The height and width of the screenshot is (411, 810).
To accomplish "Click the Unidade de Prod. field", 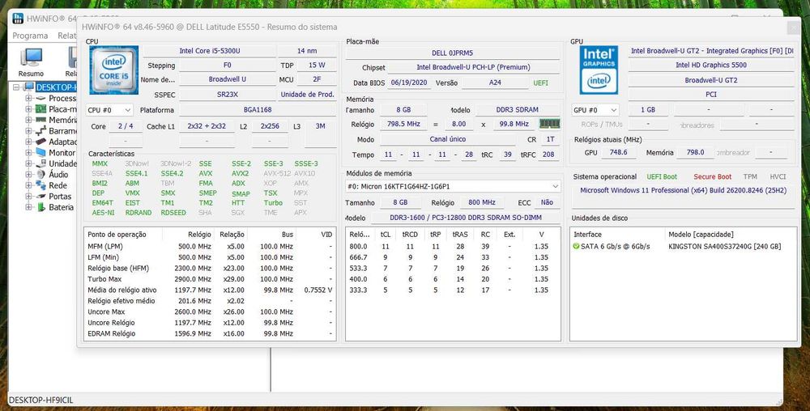I will tap(307, 95).
